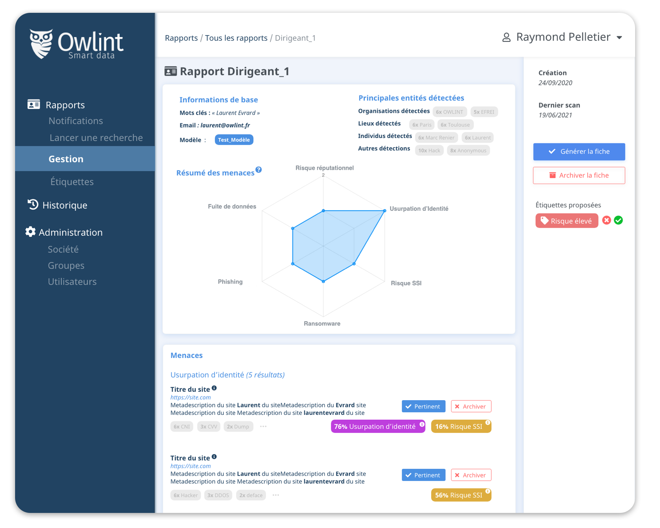Click the info icon next to first Titre du site
660x528 pixels.
214,387
